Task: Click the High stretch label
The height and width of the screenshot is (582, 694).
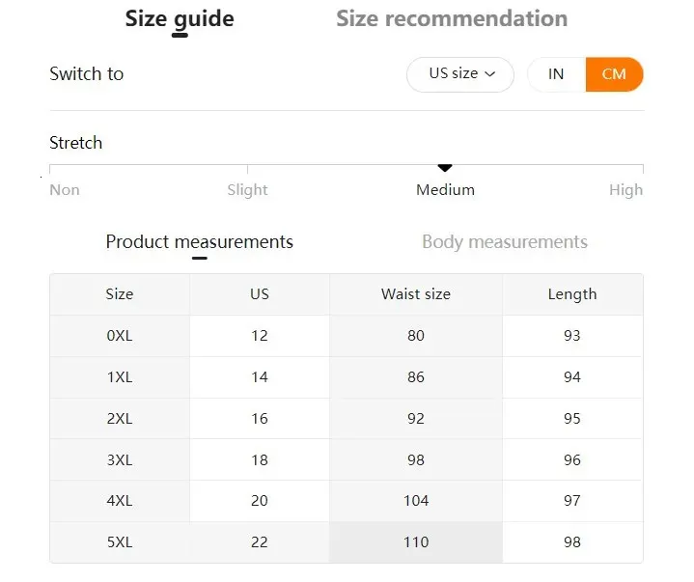Action: click(x=625, y=190)
